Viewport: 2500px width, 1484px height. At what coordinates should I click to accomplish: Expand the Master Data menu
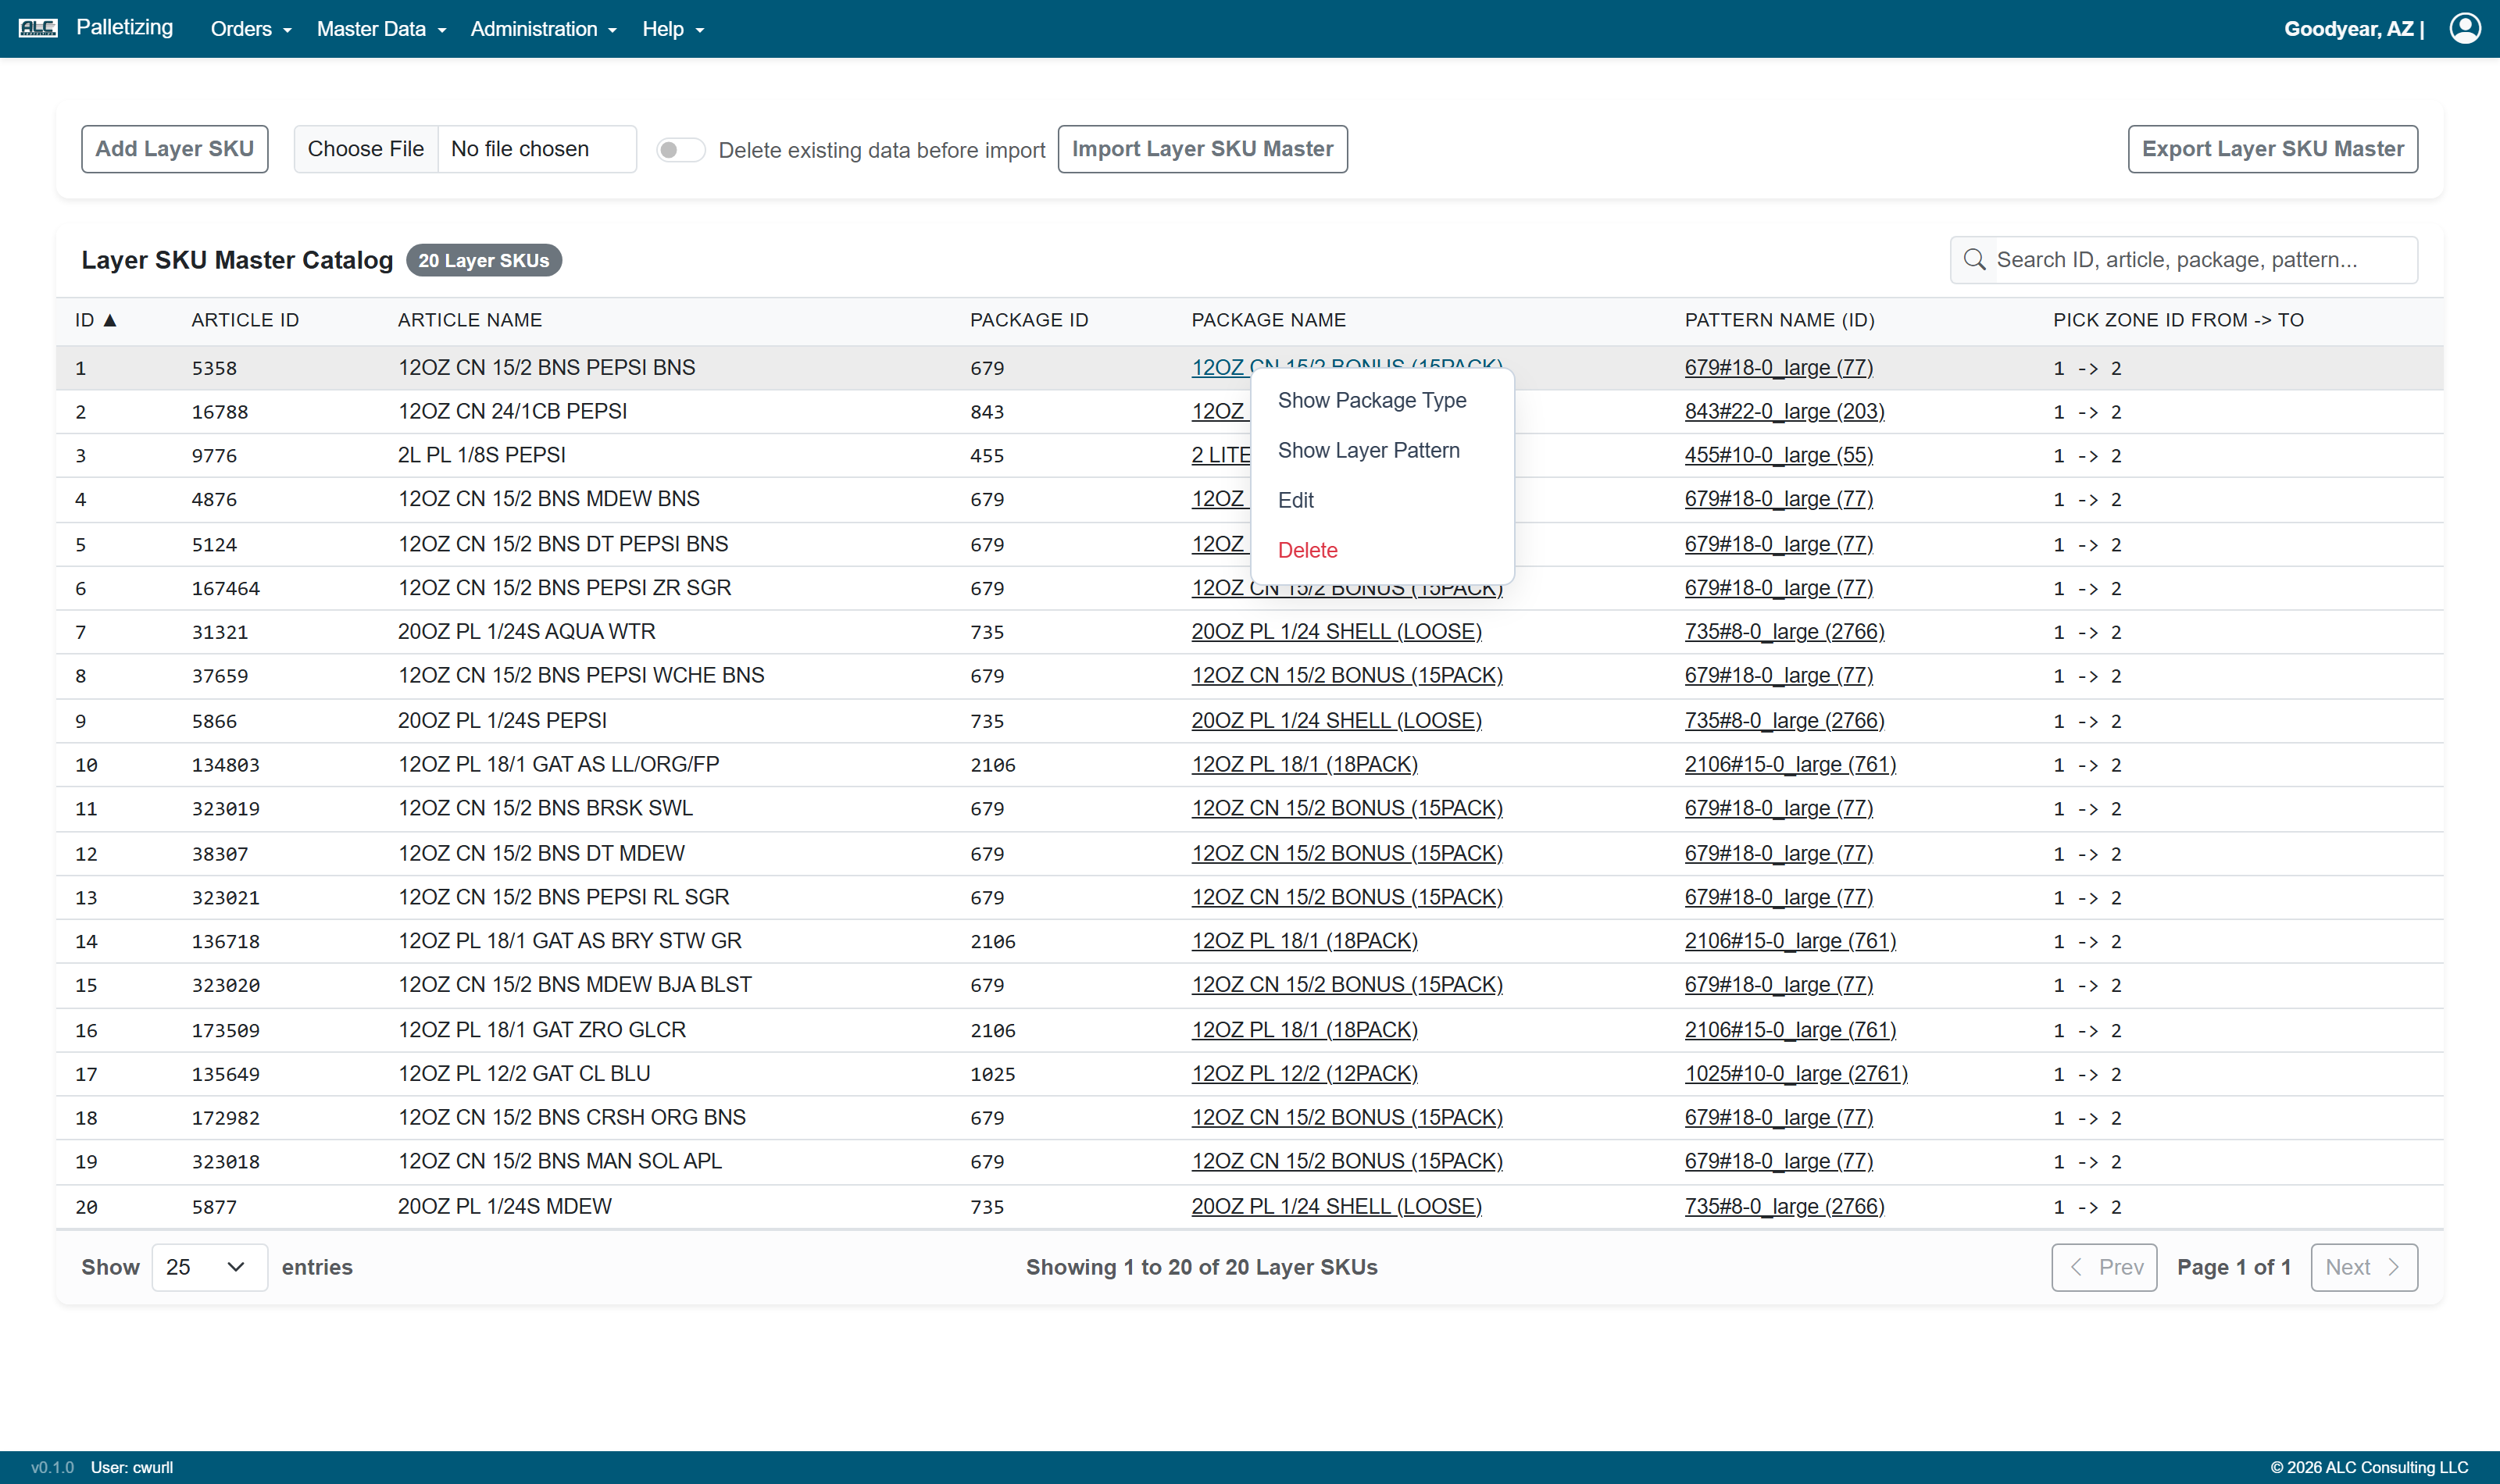381,29
